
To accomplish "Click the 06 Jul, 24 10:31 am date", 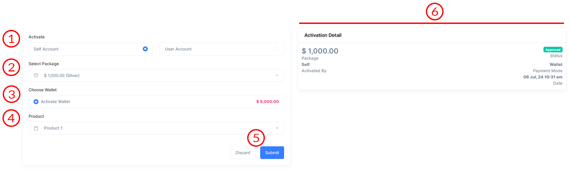I will [543, 77].
